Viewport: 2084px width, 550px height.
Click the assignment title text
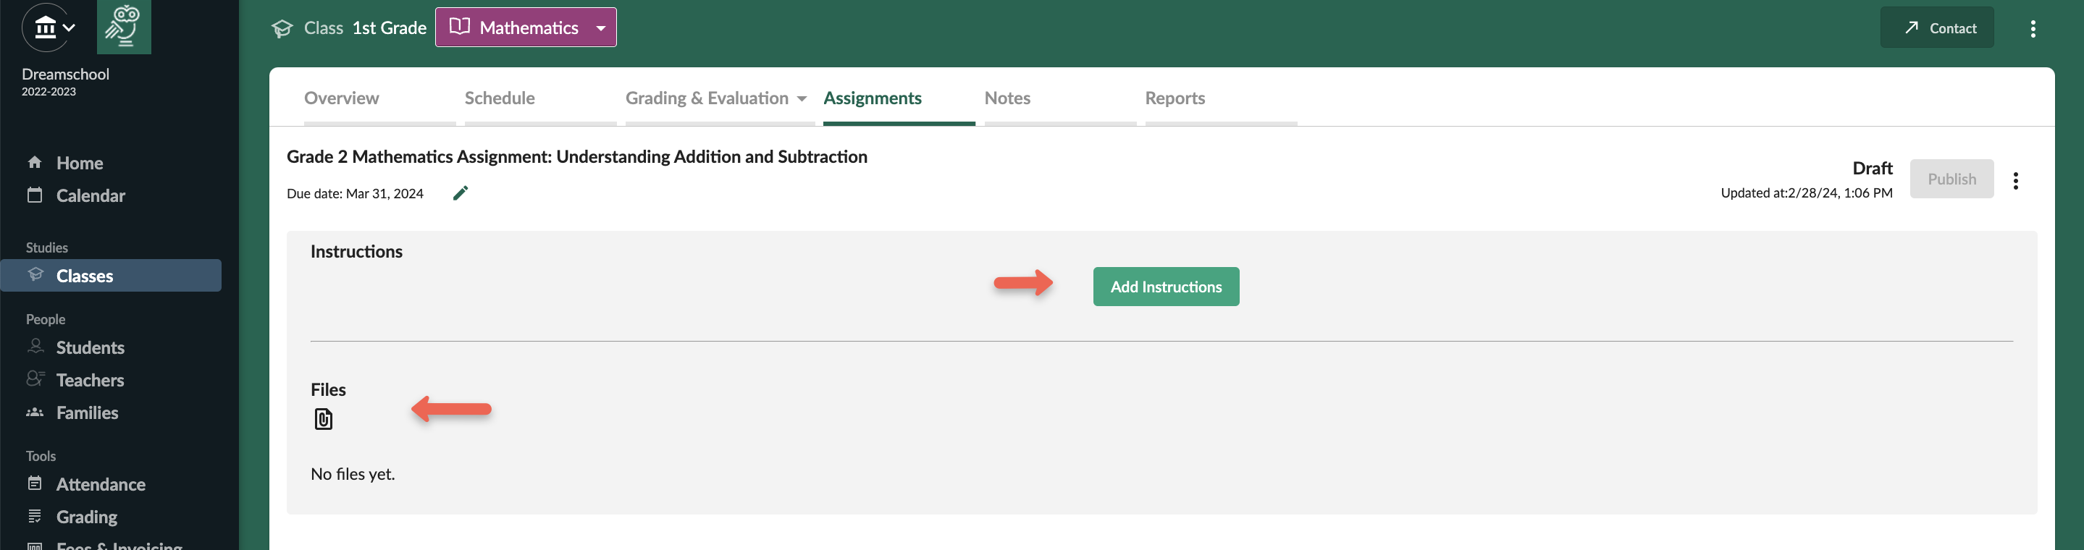point(577,156)
